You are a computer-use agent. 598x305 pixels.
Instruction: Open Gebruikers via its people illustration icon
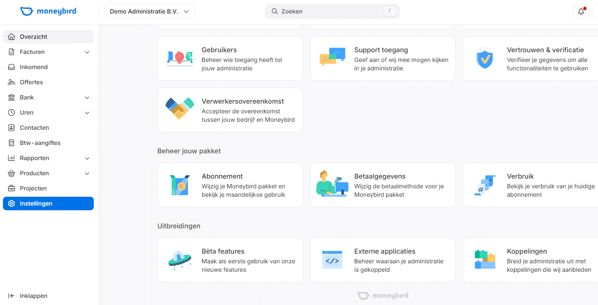click(x=179, y=58)
